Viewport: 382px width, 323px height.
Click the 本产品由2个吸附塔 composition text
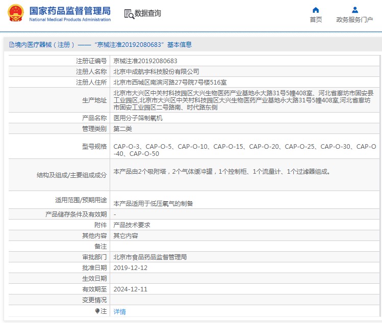tap(222, 172)
